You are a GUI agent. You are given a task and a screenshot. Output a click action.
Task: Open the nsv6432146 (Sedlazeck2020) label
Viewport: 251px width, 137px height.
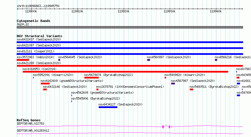point(65,87)
